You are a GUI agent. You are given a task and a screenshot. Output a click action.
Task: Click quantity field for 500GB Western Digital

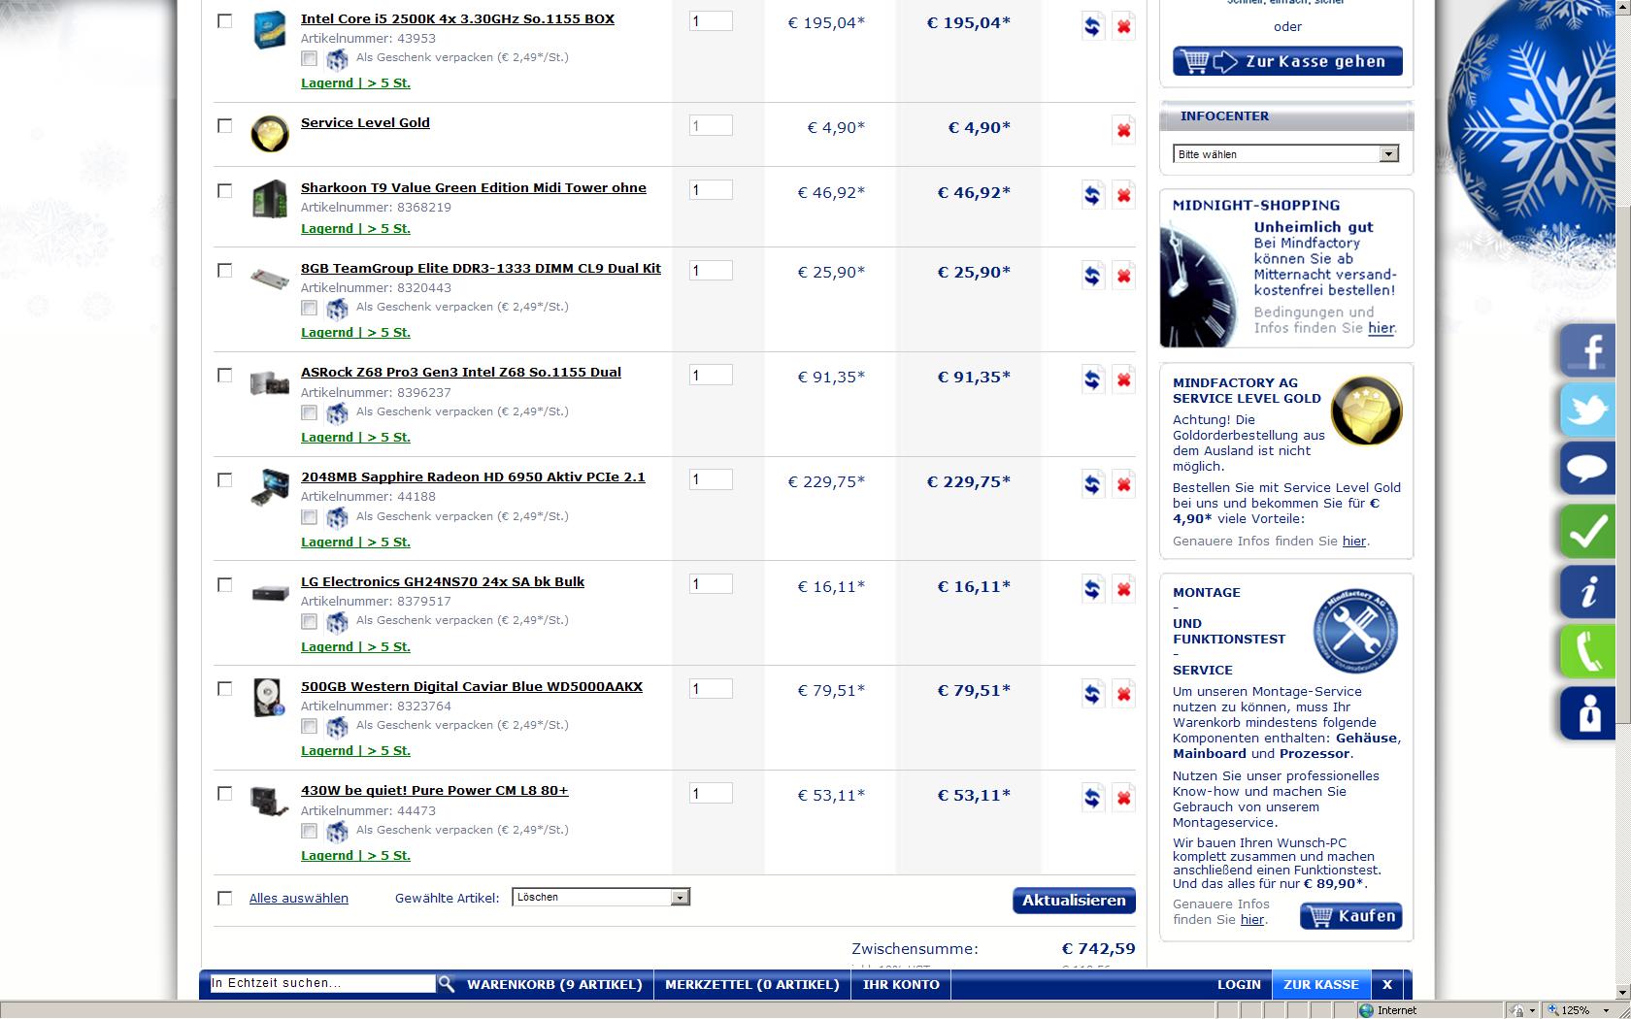click(711, 689)
